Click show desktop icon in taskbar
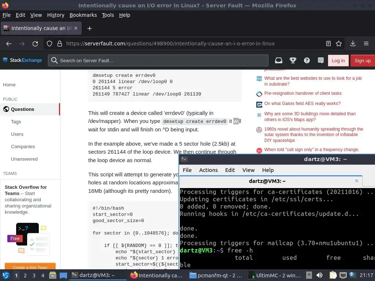Image resolution: width=375 pixels, height=281 pixels. (63, 275)
